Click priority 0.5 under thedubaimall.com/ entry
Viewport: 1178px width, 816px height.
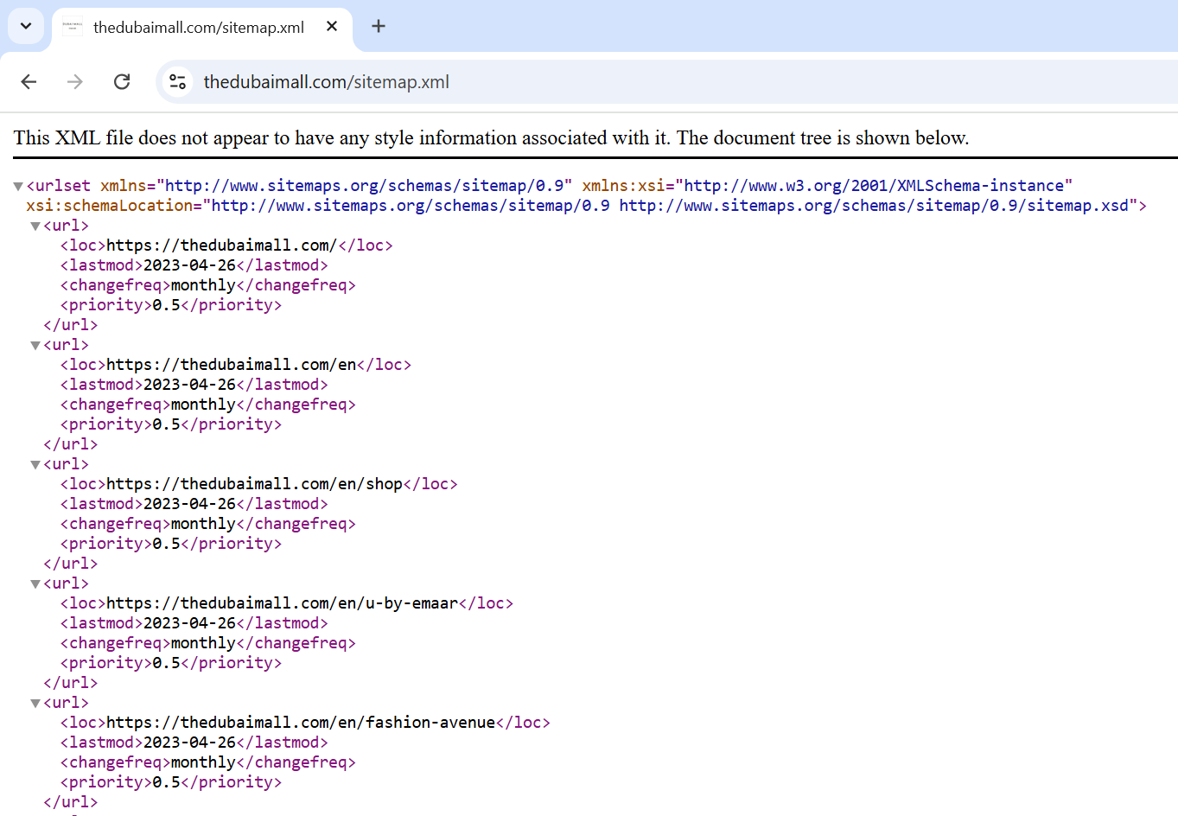pos(166,305)
